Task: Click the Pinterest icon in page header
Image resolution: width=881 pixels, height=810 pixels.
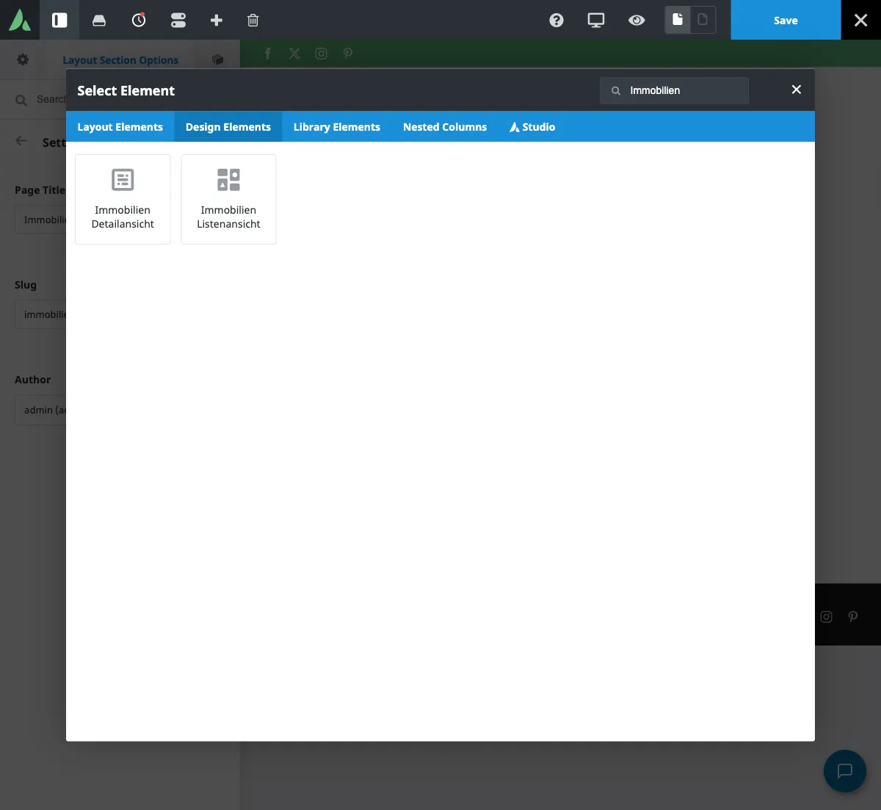Action: tap(348, 54)
